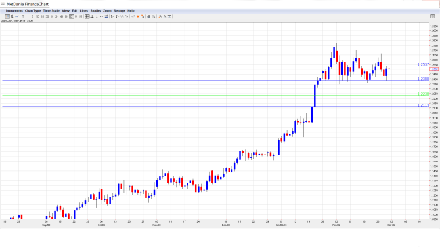Open the Chart Type menu

[x=33, y=11]
